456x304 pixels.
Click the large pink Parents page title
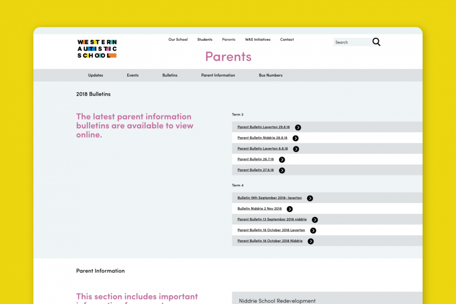(228, 57)
